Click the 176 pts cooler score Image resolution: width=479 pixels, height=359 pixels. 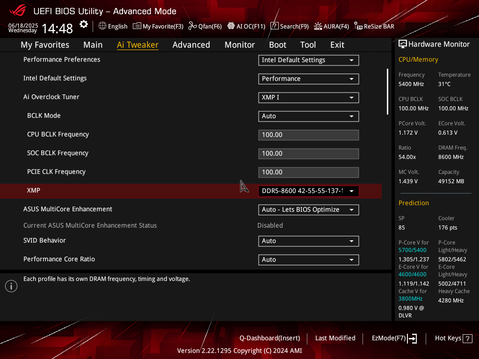pyautogui.click(x=448, y=228)
